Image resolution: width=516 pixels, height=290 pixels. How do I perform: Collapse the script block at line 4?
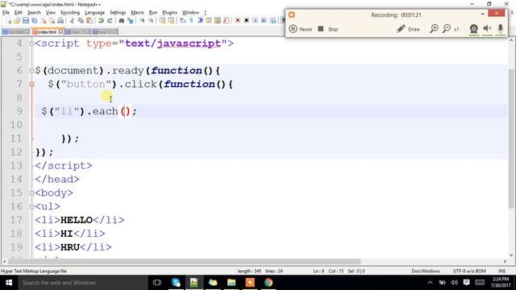coord(31,43)
